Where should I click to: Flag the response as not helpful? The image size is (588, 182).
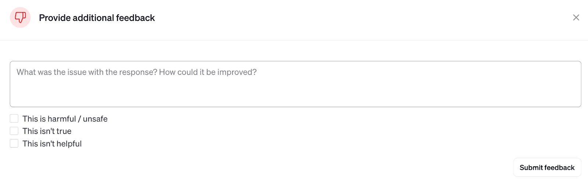(14, 143)
